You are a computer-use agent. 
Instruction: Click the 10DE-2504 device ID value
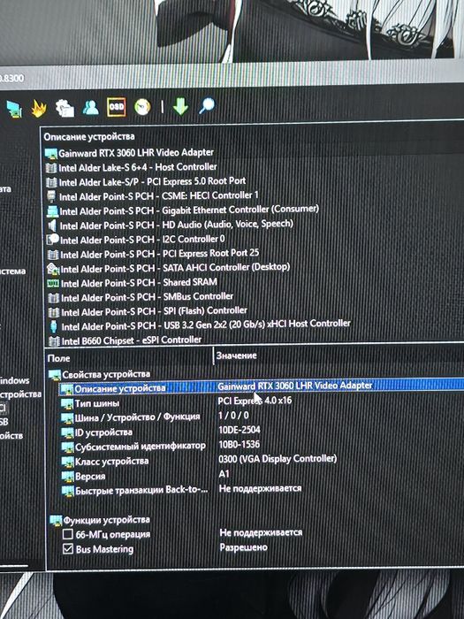pos(240,430)
